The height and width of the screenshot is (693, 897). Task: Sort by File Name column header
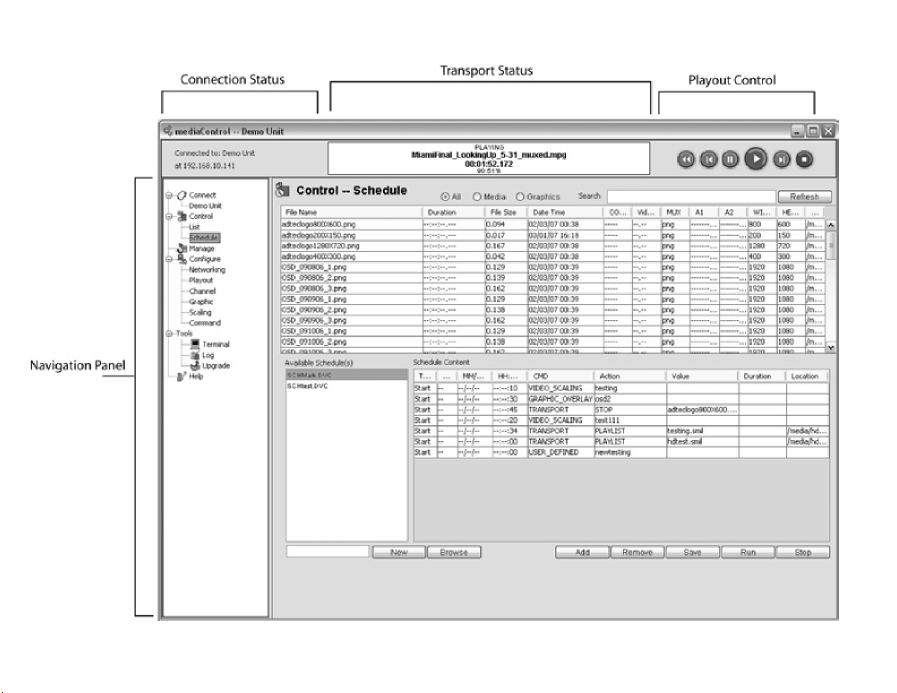(x=351, y=213)
